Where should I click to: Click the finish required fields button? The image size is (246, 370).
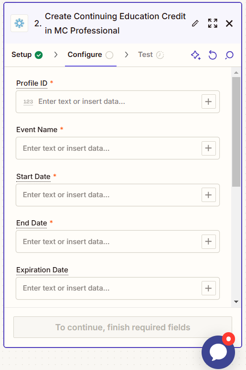[x=123, y=327]
